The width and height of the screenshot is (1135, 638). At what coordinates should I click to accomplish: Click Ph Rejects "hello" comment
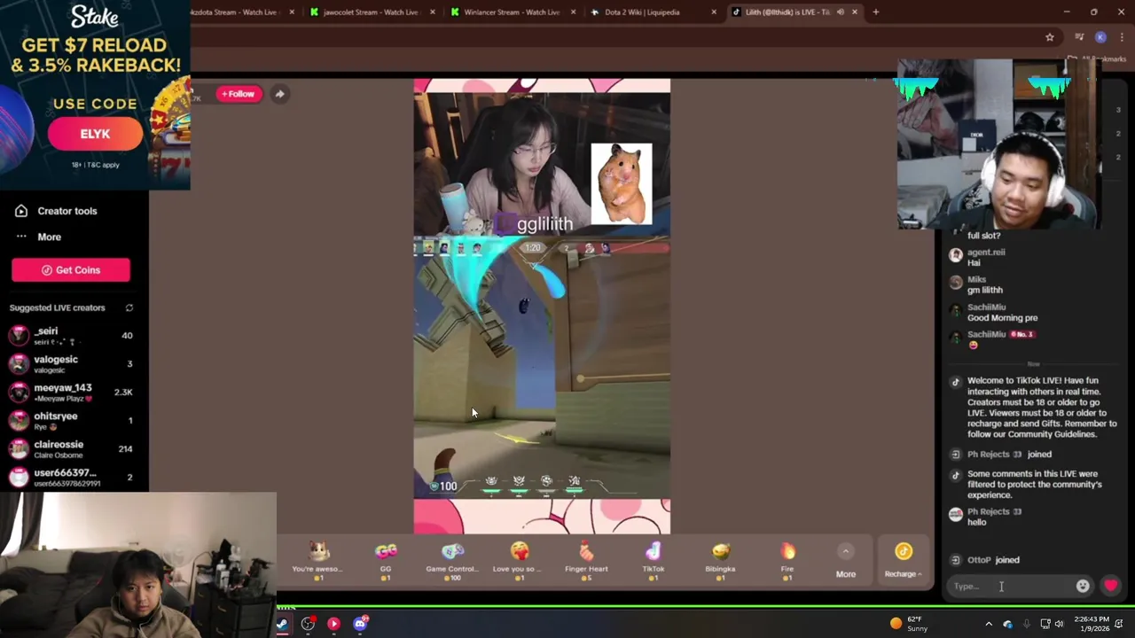[976, 523]
